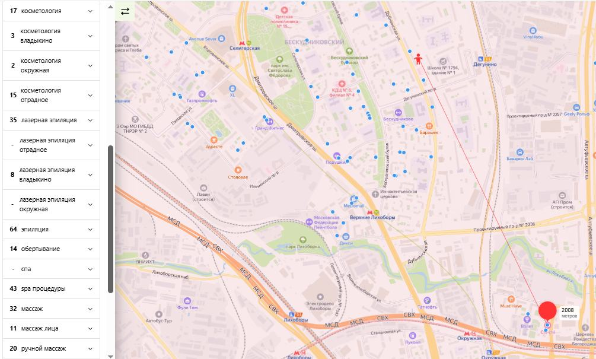Open the Must Have restaurant icon
596x359 pixels.
[x=511, y=299]
